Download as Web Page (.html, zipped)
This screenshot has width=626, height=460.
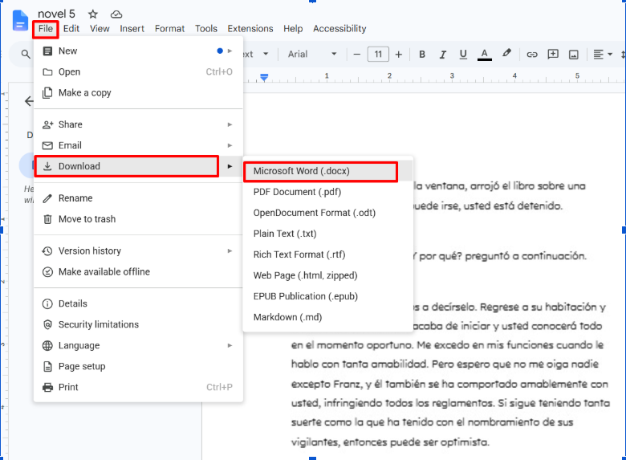pos(327,275)
